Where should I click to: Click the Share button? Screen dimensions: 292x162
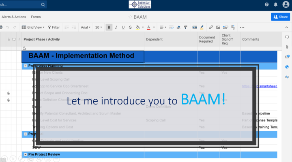[281, 17]
